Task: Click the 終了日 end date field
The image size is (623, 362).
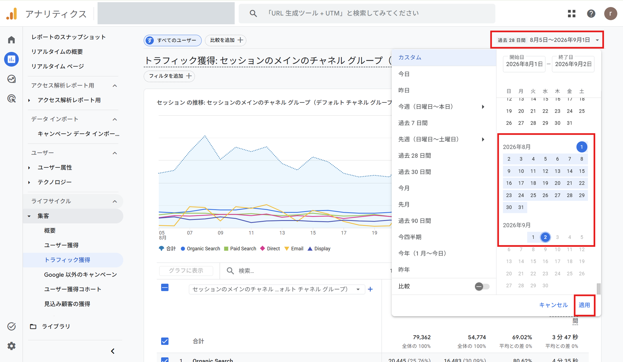Action: tap(573, 64)
